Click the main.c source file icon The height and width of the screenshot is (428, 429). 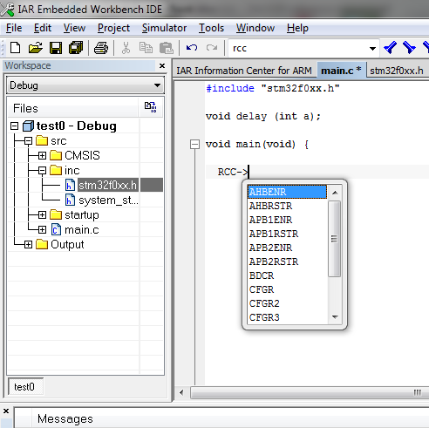tap(56, 230)
